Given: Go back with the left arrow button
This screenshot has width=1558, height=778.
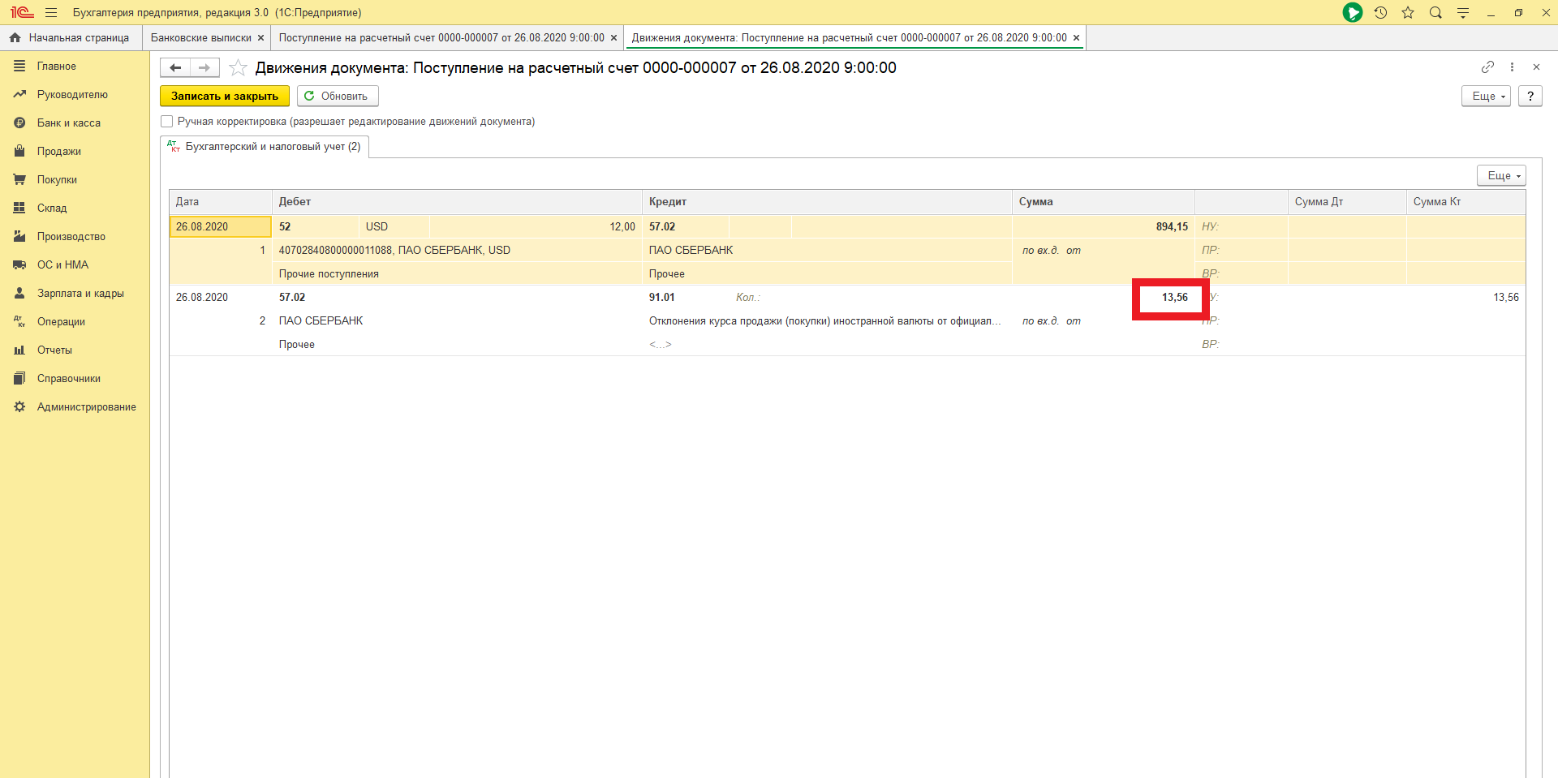Looking at the screenshot, I should 175,67.
